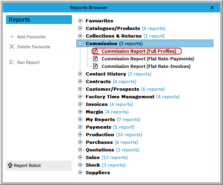Click the list icon beside Run Report
Screen dimensions: 223x185
click(x=12, y=62)
